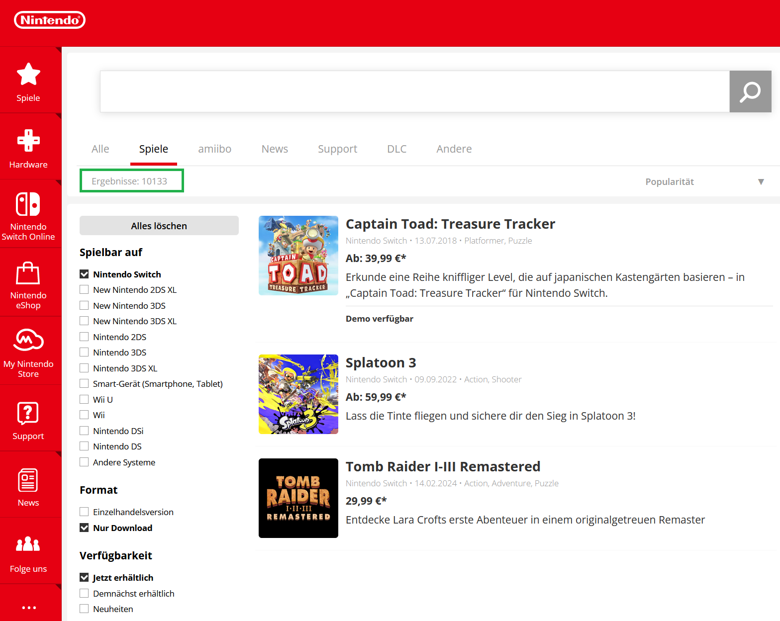Open Captain Toad: Treasure Tracker title

click(x=450, y=224)
